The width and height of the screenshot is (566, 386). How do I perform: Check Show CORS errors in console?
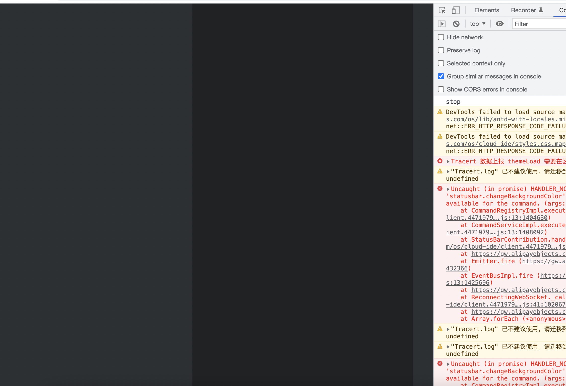click(x=441, y=89)
